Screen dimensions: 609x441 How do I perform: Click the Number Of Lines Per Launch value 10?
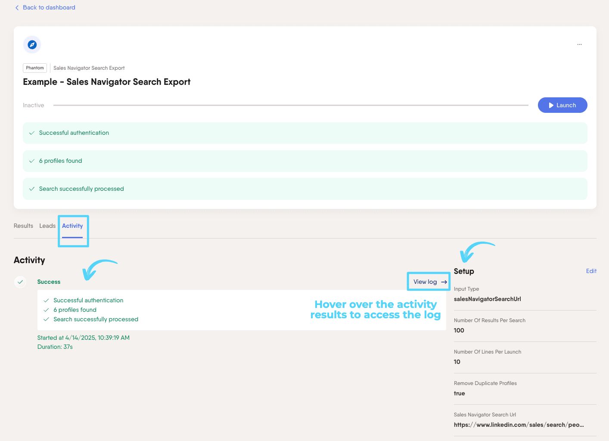tap(457, 362)
